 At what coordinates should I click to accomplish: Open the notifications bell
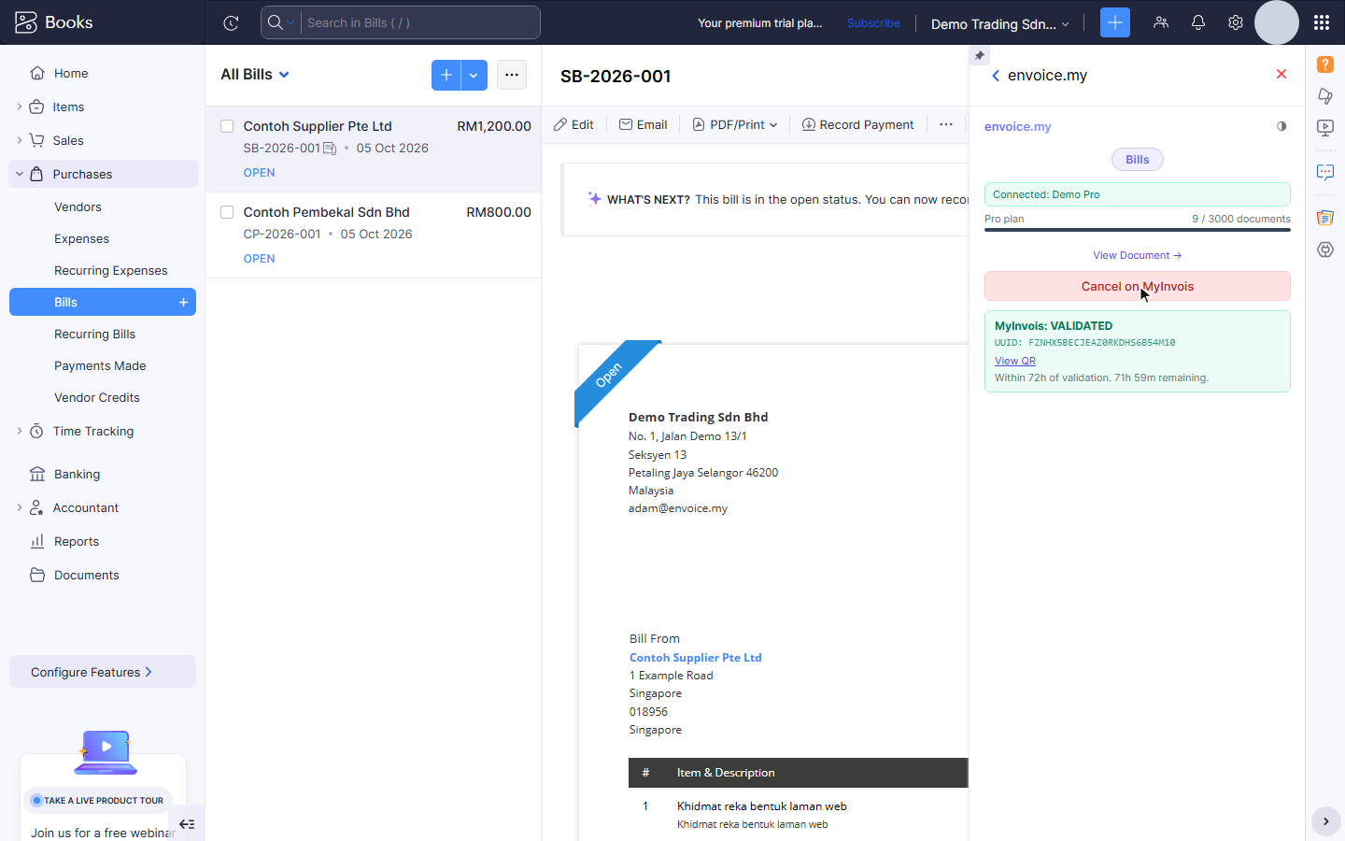point(1198,22)
